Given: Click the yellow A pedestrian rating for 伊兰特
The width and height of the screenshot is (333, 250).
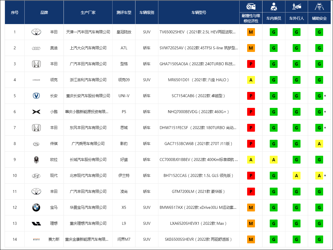Looking at the screenshot, I should pos(296,176).
